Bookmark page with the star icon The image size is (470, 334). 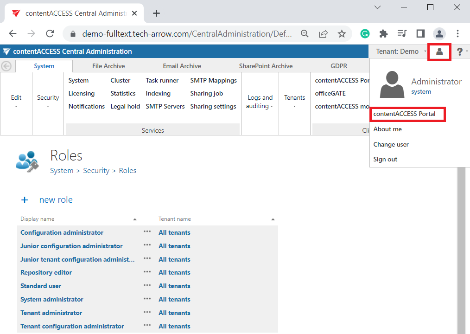coord(342,34)
